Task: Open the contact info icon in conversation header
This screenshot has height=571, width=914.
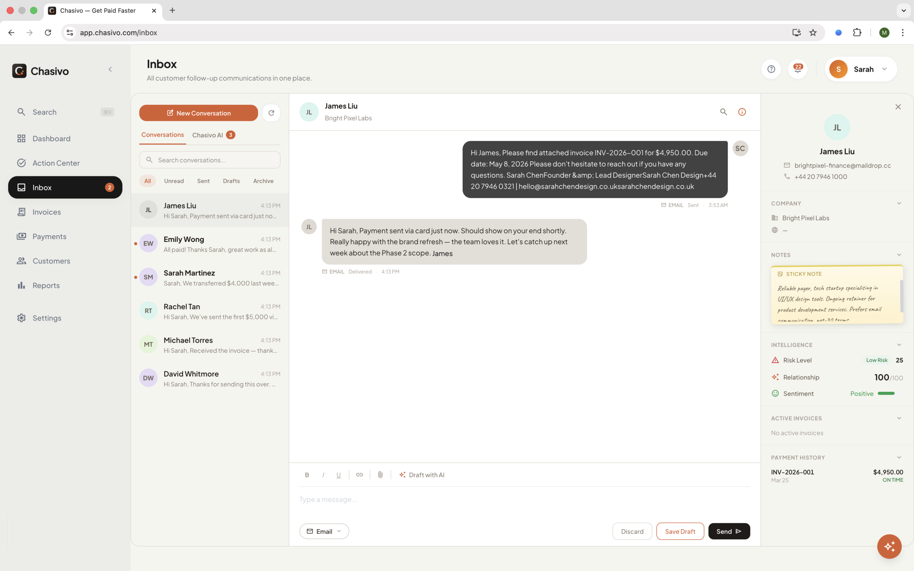Action: click(742, 112)
